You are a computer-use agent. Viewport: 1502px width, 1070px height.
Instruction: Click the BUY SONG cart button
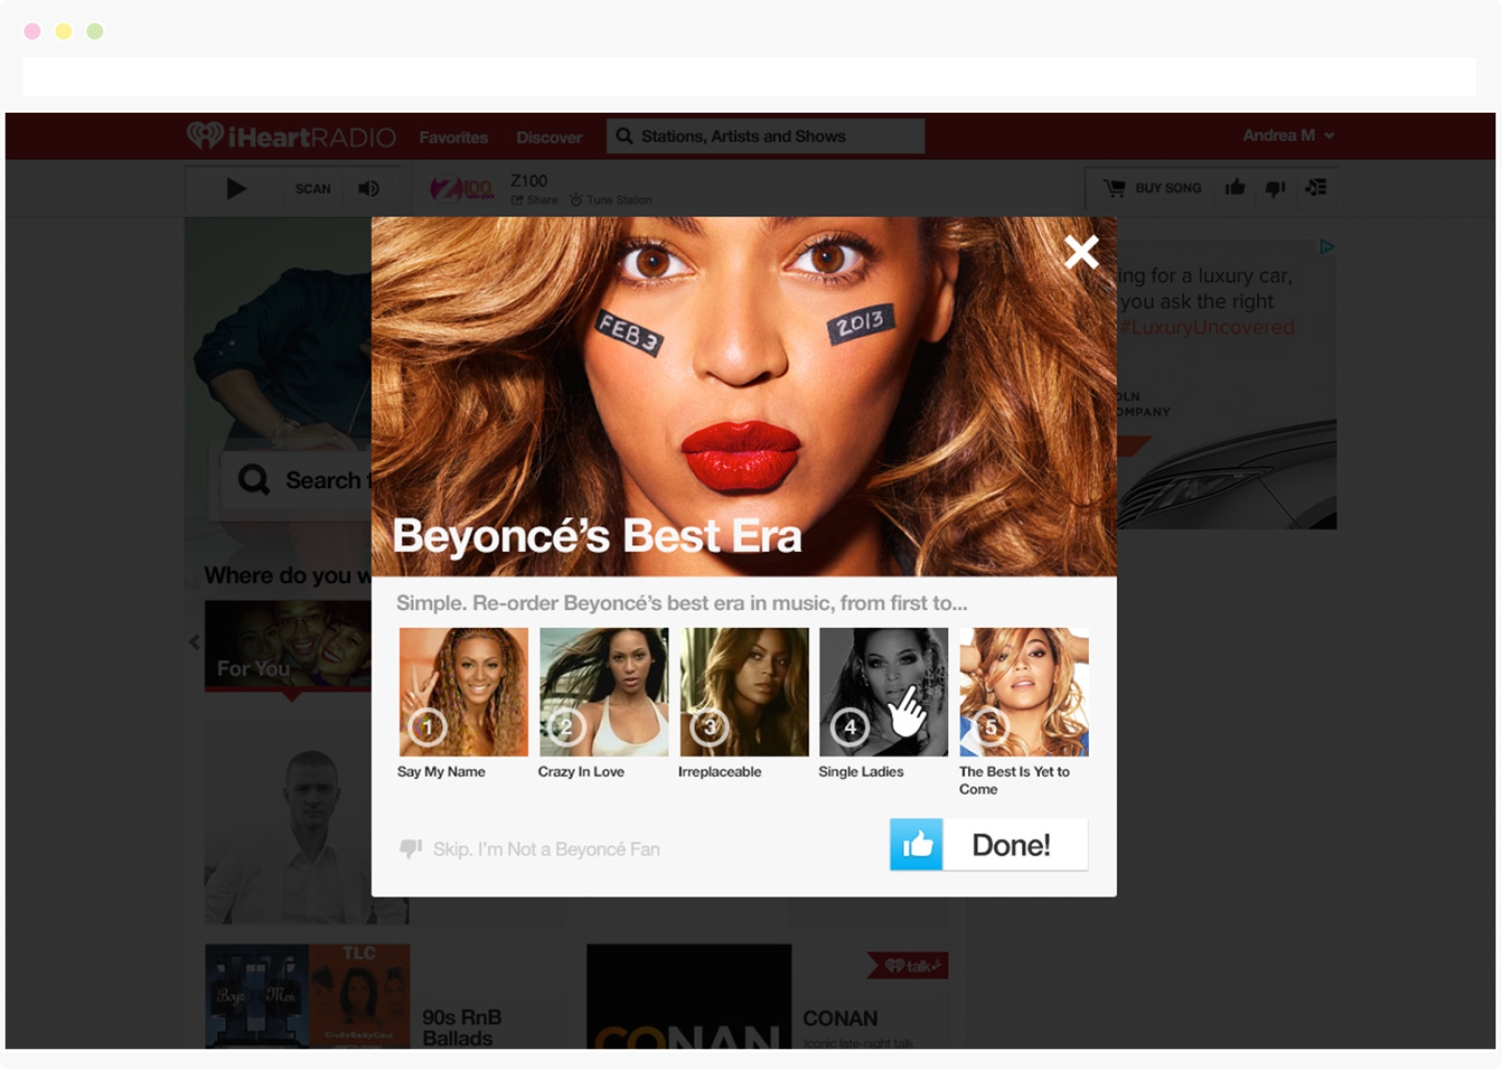click(x=1153, y=188)
